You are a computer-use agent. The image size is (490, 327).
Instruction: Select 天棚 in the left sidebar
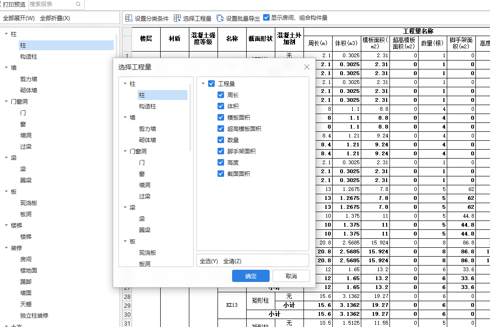(26, 304)
